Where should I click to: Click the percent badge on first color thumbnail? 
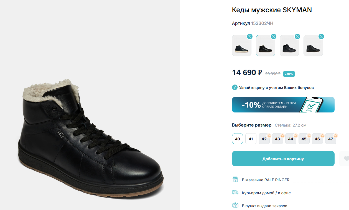(x=250, y=36)
